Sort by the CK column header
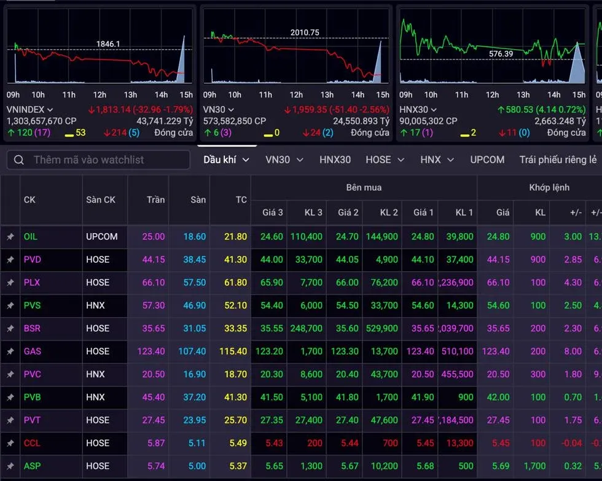Viewport: 602px width, 481px height. 29,200
